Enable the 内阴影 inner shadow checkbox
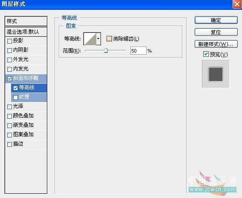Image resolution: width=242 pixels, height=198 pixels. [x=9, y=50]
